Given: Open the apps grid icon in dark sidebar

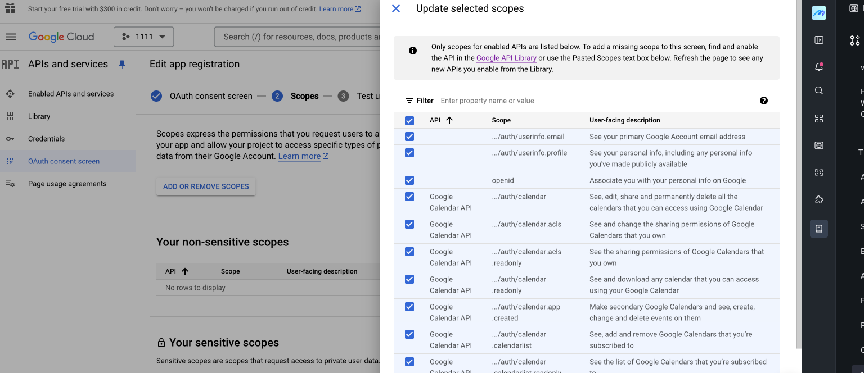Looking at the screenshot, I should point(819,119).
